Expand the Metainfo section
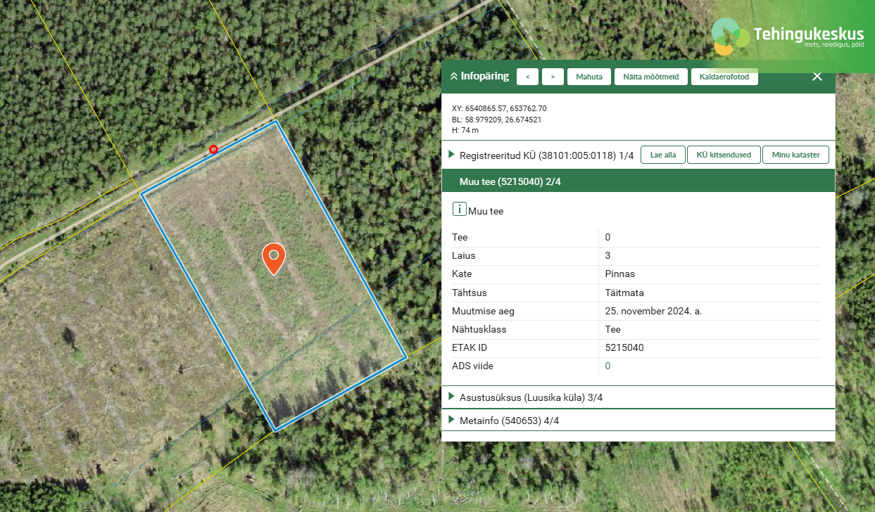The height and width of the screenshot is (512, 875). point(452,421)
